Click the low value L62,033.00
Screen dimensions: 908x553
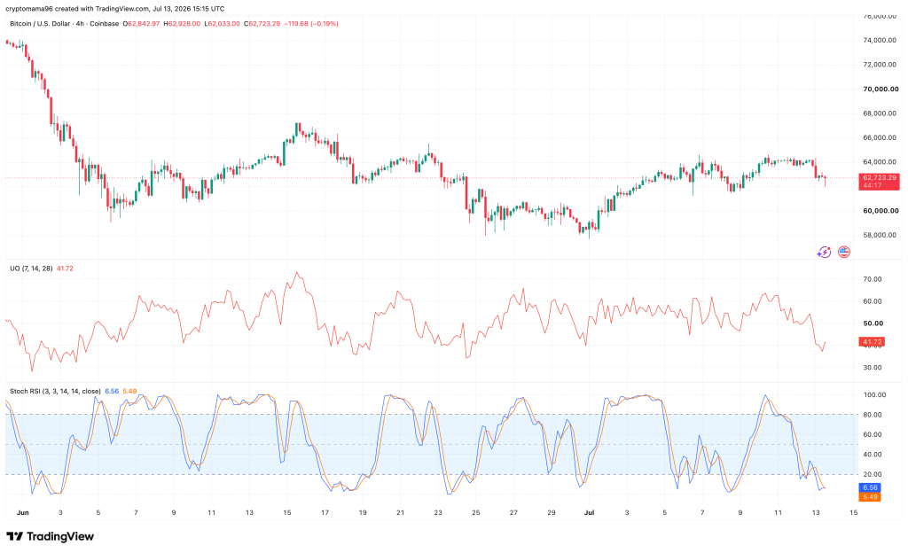222,24
